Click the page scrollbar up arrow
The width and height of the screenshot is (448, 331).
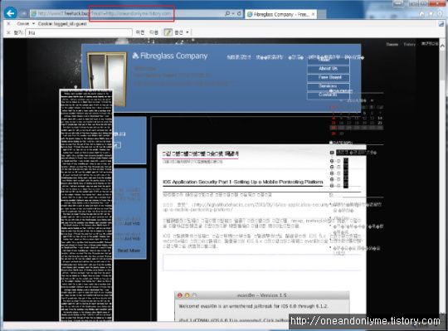(442, 46)
